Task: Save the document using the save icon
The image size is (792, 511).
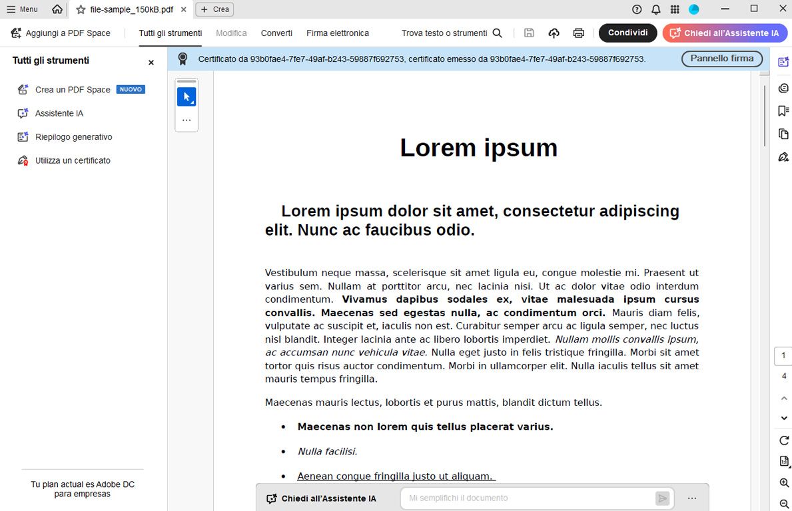Action: coord(528,33)
